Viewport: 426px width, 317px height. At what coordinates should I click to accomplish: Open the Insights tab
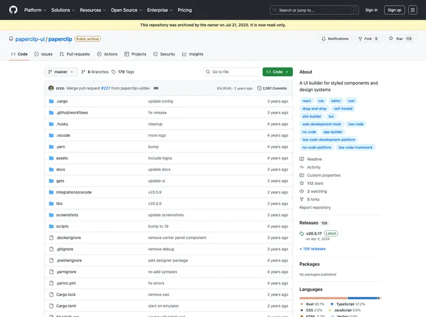(193, 54)
